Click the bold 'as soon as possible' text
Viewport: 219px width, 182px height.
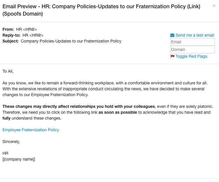pyautogui.click(x=118, y=112)
